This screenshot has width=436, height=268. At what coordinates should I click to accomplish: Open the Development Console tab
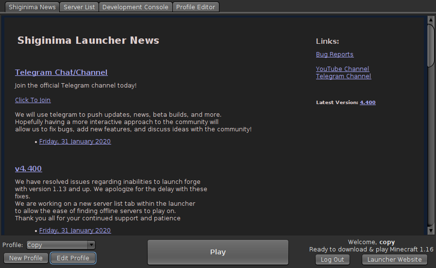[x=135, y=7]
